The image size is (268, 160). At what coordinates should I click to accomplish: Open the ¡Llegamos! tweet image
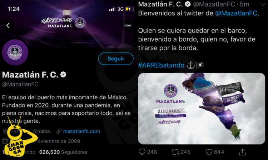[x=202, y=109]
